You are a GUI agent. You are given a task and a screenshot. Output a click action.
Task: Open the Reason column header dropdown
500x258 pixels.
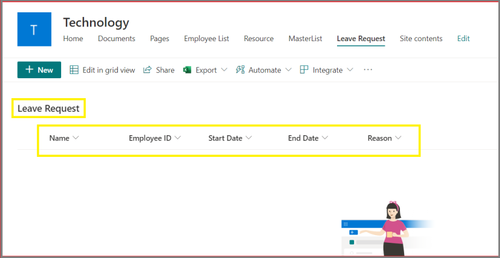coord(398,138)
